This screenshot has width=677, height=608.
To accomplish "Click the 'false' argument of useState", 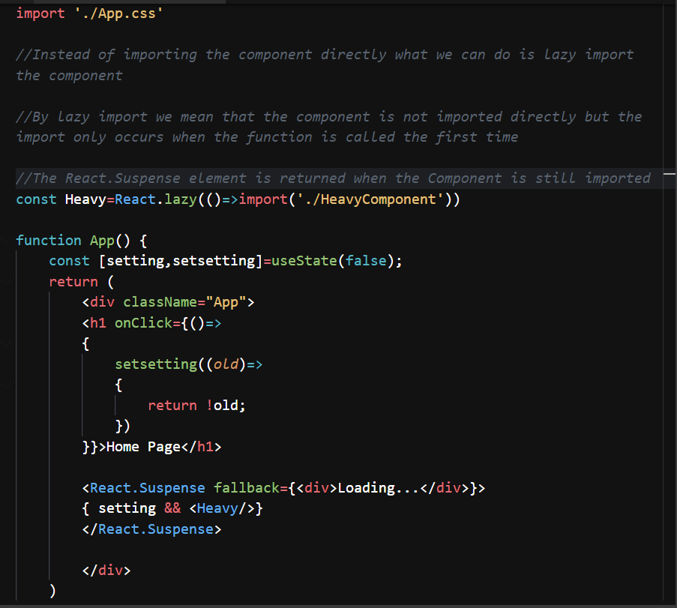I will pos(366,261).
